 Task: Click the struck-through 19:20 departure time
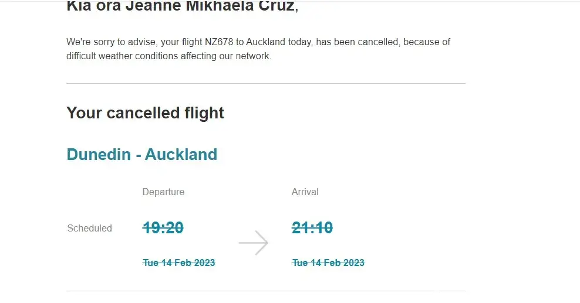[x=163, y=227]
